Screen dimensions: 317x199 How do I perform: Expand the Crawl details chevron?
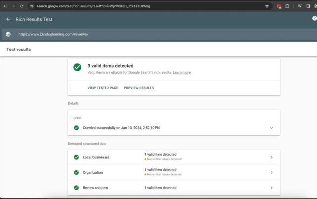[x=271, y=128]
